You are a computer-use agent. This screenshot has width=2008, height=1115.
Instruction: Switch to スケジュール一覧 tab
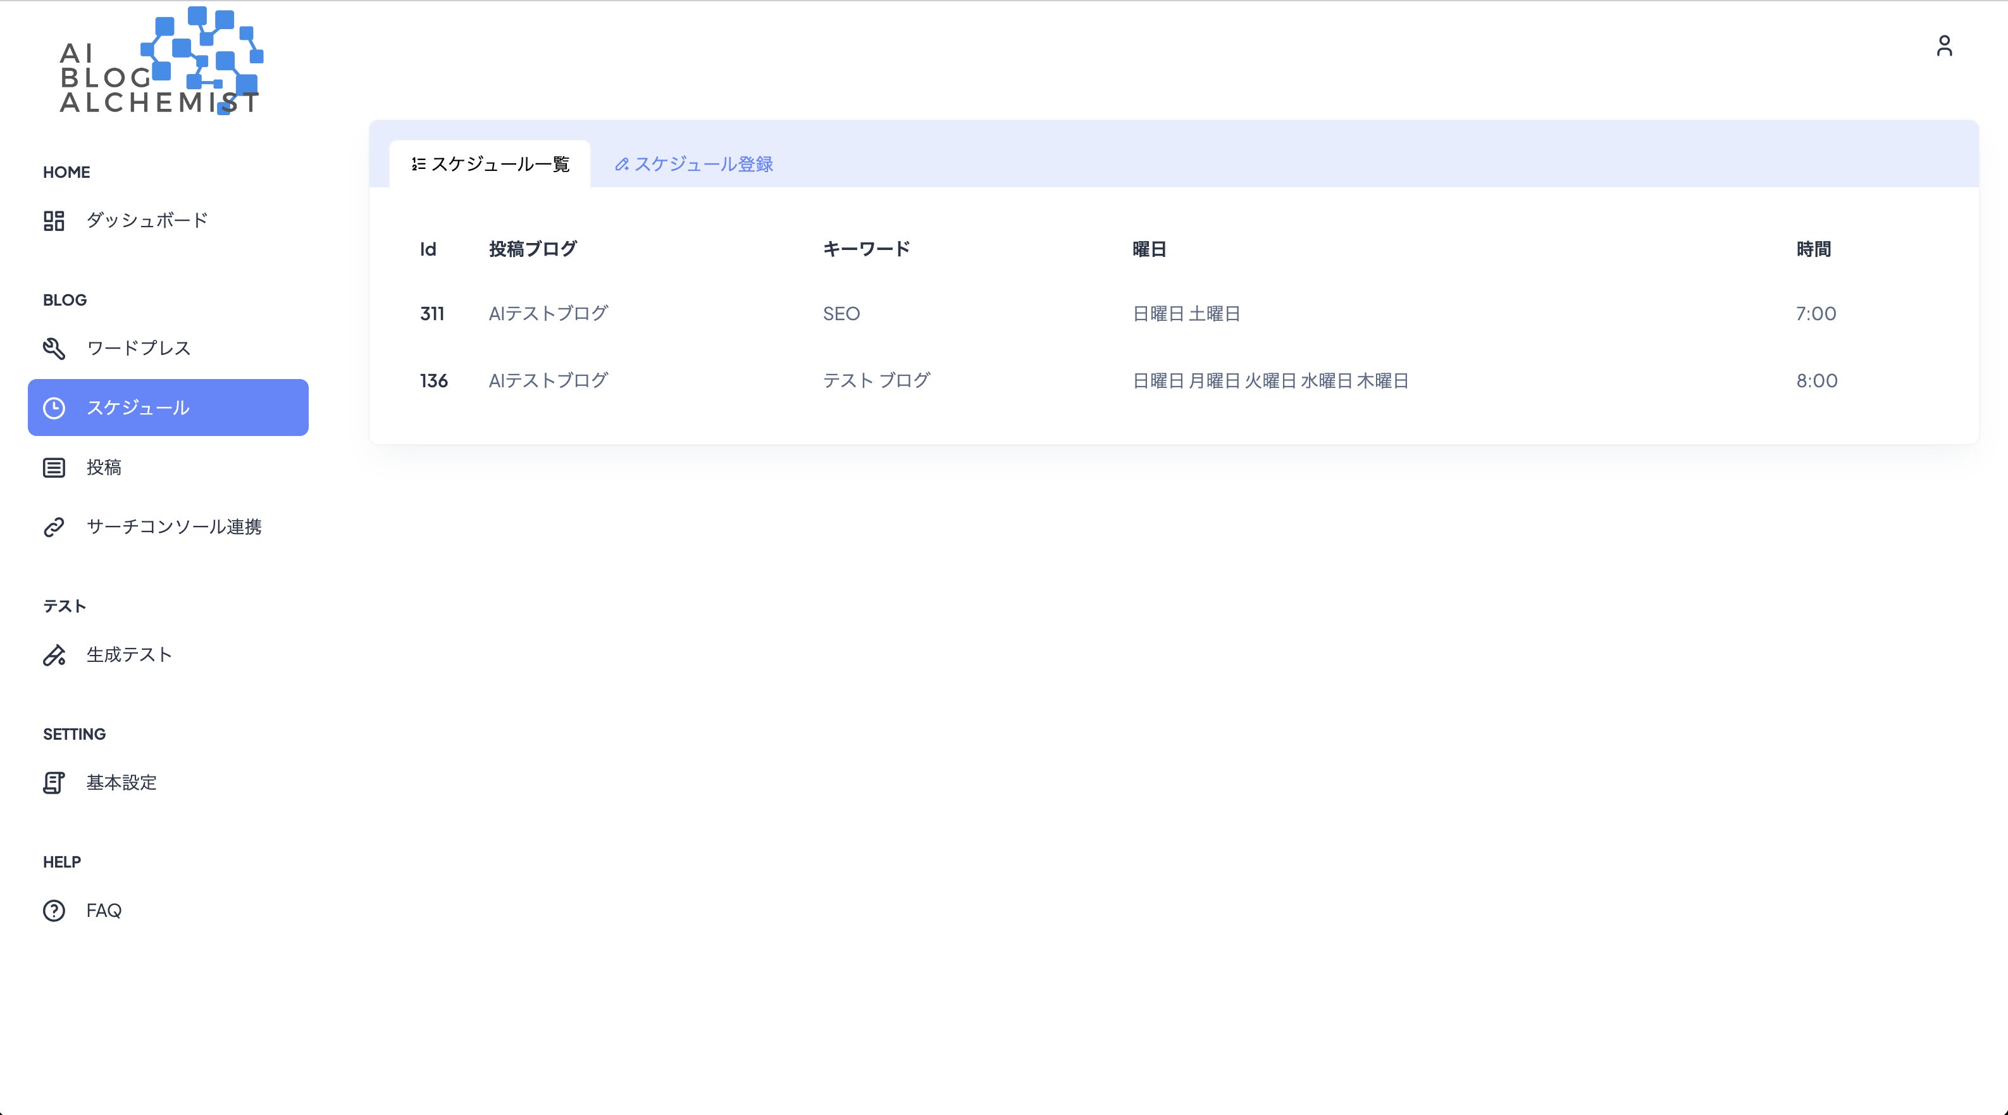(x=490, y=164)
